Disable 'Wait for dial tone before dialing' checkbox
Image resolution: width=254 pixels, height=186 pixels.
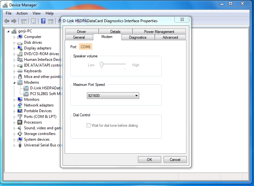coord(88,125)
